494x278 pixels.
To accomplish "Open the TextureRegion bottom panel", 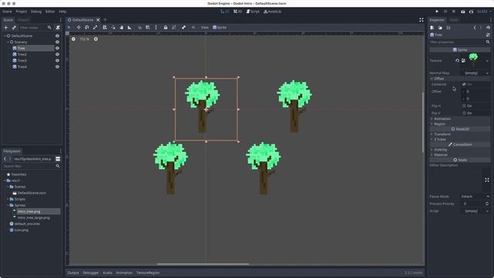I will pyautogui.click(x=147, y=273).
